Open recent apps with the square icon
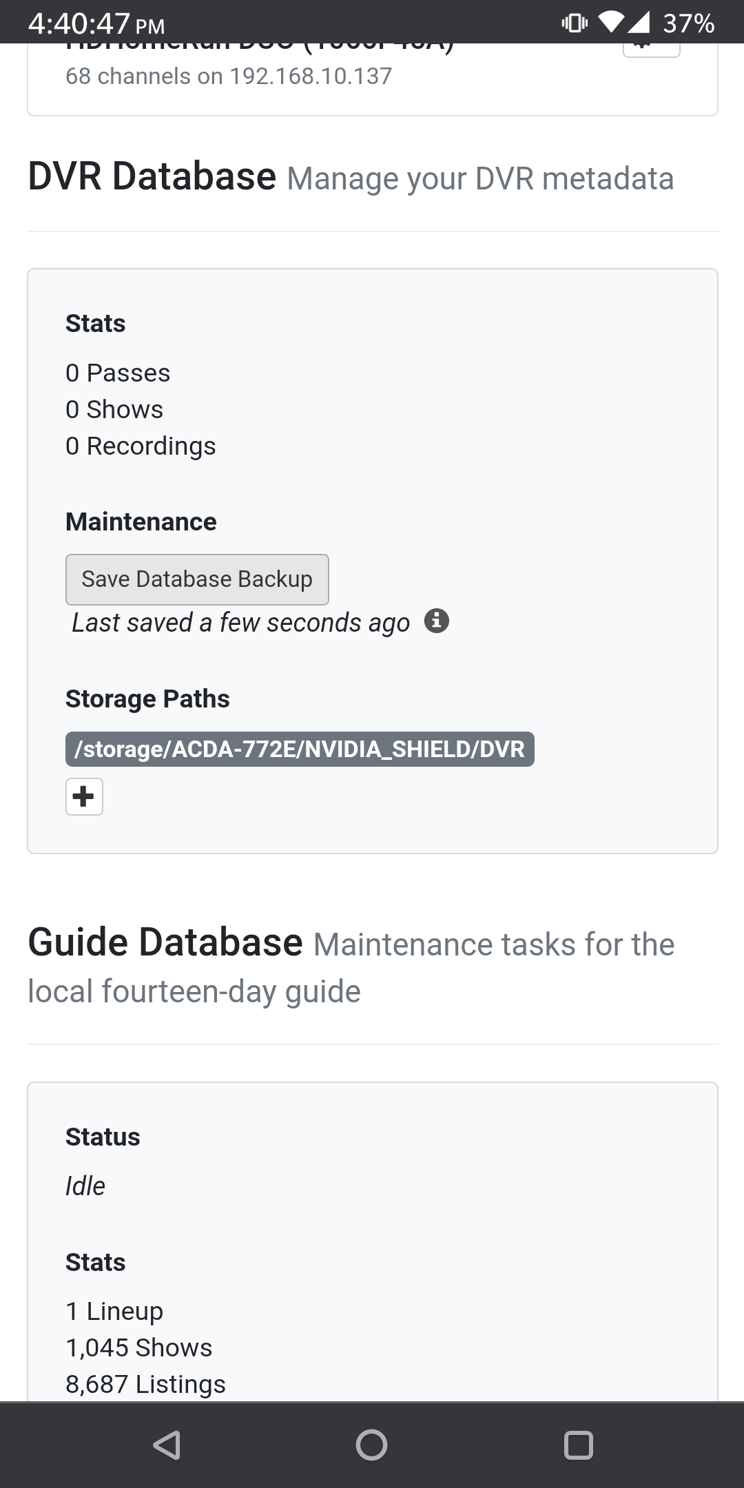This screenshot has height=1488, width=744. click(578, 1445)
